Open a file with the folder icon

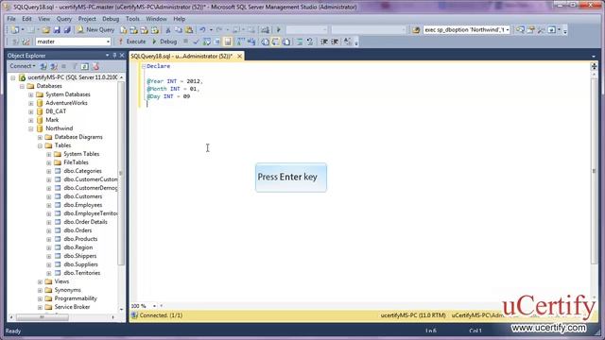[x=46, y=30]
